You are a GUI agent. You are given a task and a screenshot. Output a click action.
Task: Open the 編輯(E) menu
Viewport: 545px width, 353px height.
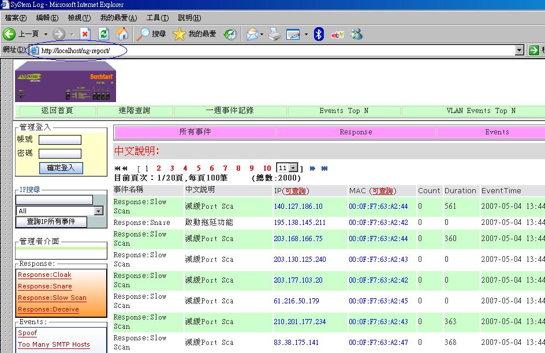[x=47, y=18]
